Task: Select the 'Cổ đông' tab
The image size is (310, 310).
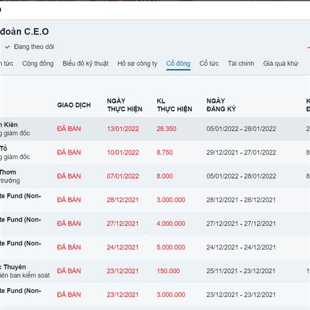Action: click(x=178, y=64)
